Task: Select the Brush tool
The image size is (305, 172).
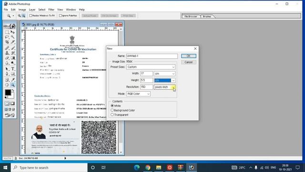Action: point(13,48)
